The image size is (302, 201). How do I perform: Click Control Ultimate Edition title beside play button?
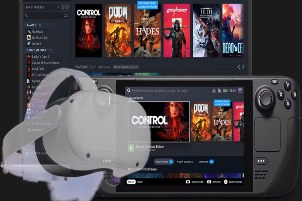(150, 147)
